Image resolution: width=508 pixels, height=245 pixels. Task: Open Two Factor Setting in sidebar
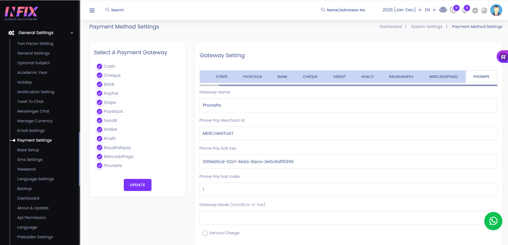[35, 44]
